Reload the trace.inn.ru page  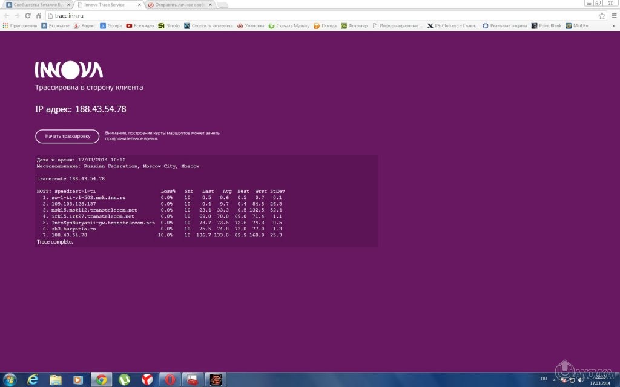[x=28, y=16]
